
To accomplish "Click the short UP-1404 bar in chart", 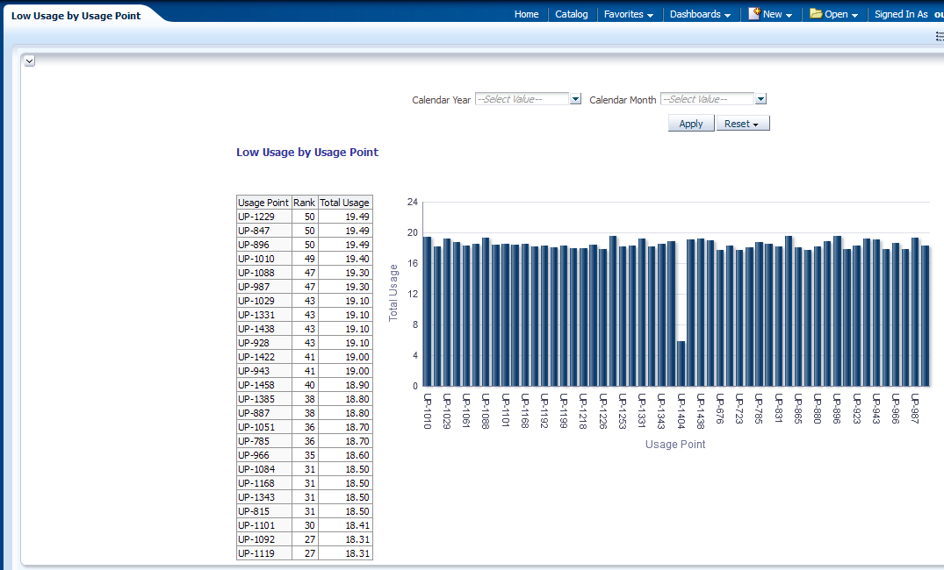I will point(681,364).
